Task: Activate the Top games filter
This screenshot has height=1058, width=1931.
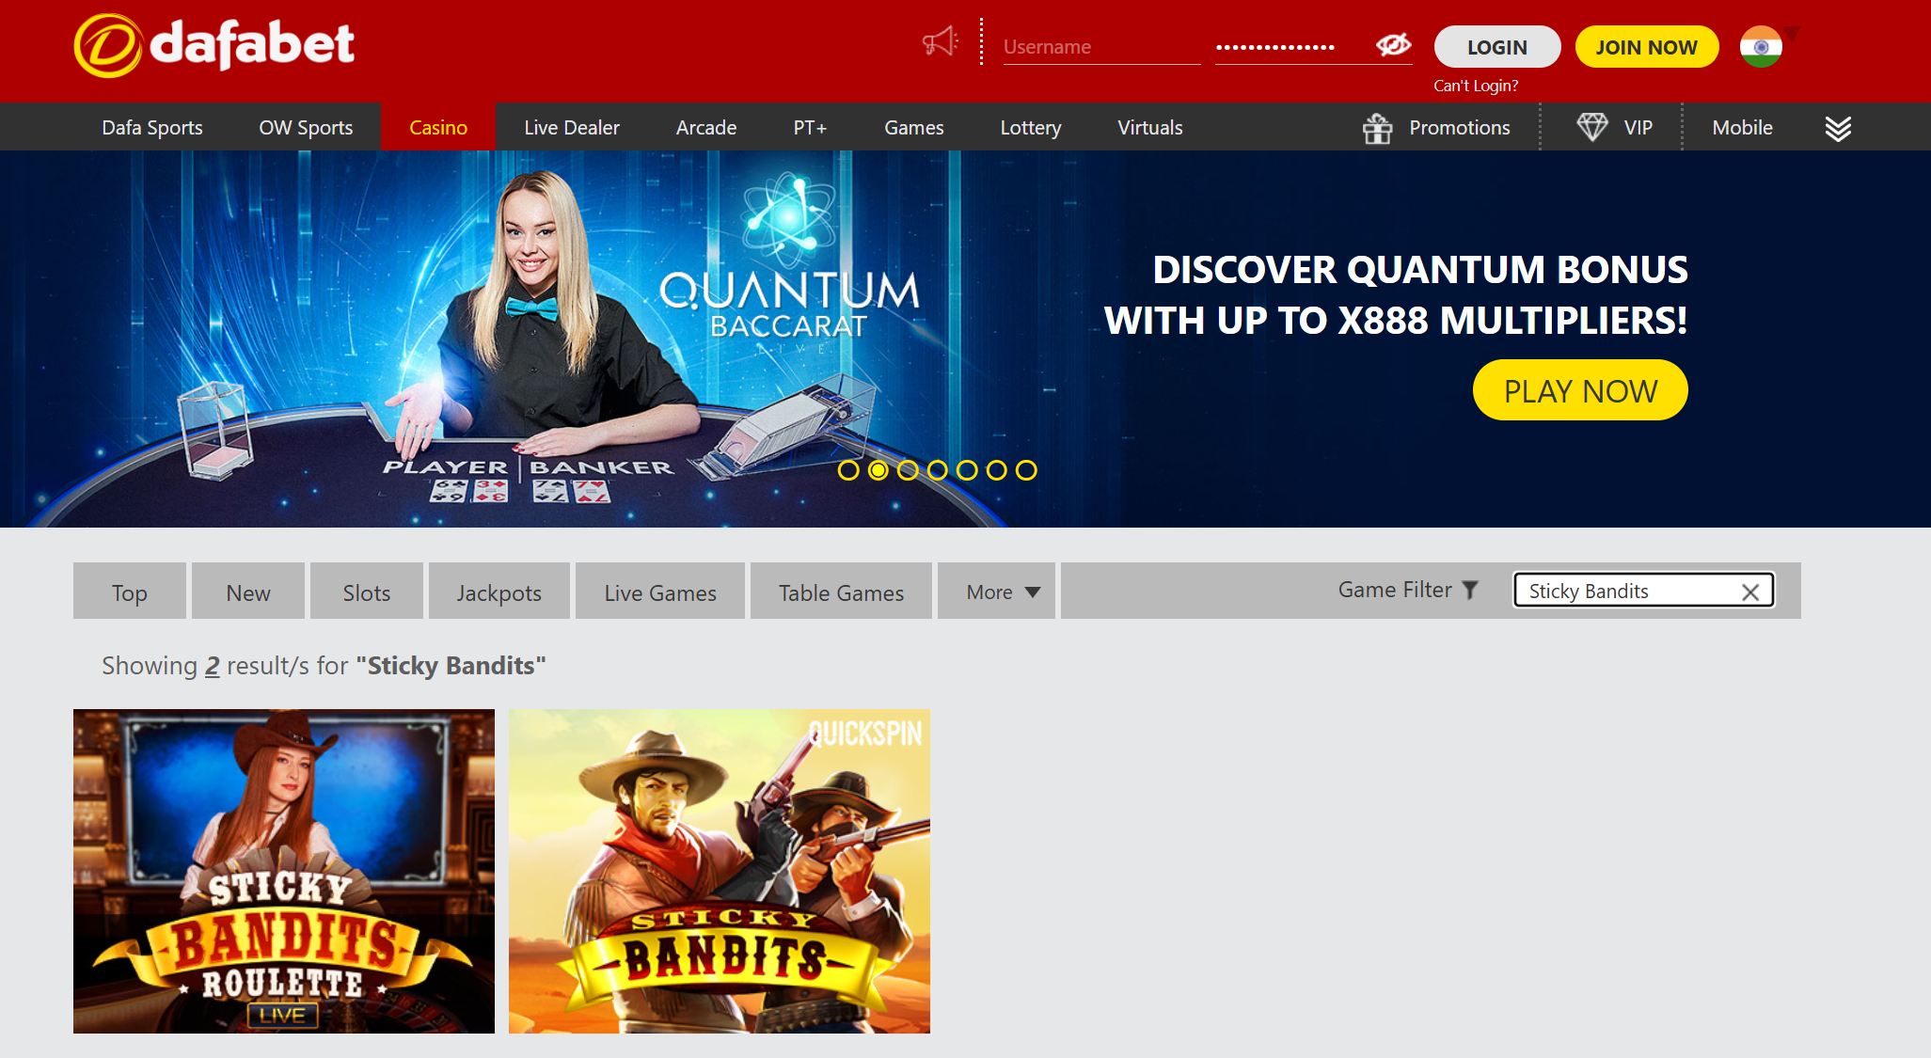Action: (x=129, y=591)
